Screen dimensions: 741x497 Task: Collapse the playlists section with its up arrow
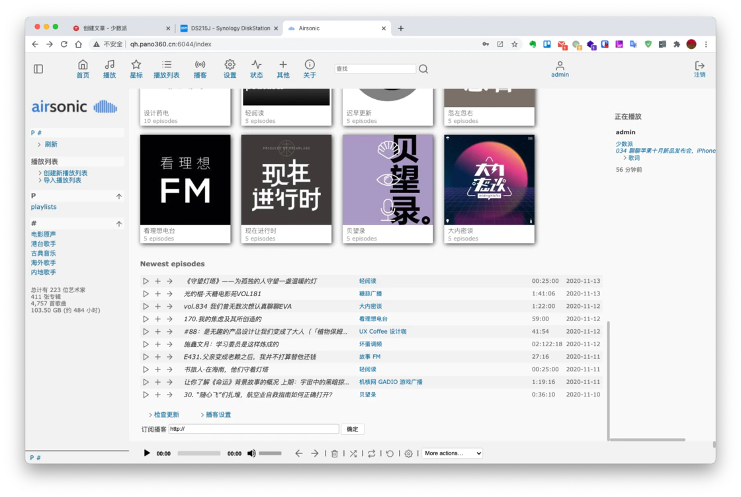coord(118,196)
